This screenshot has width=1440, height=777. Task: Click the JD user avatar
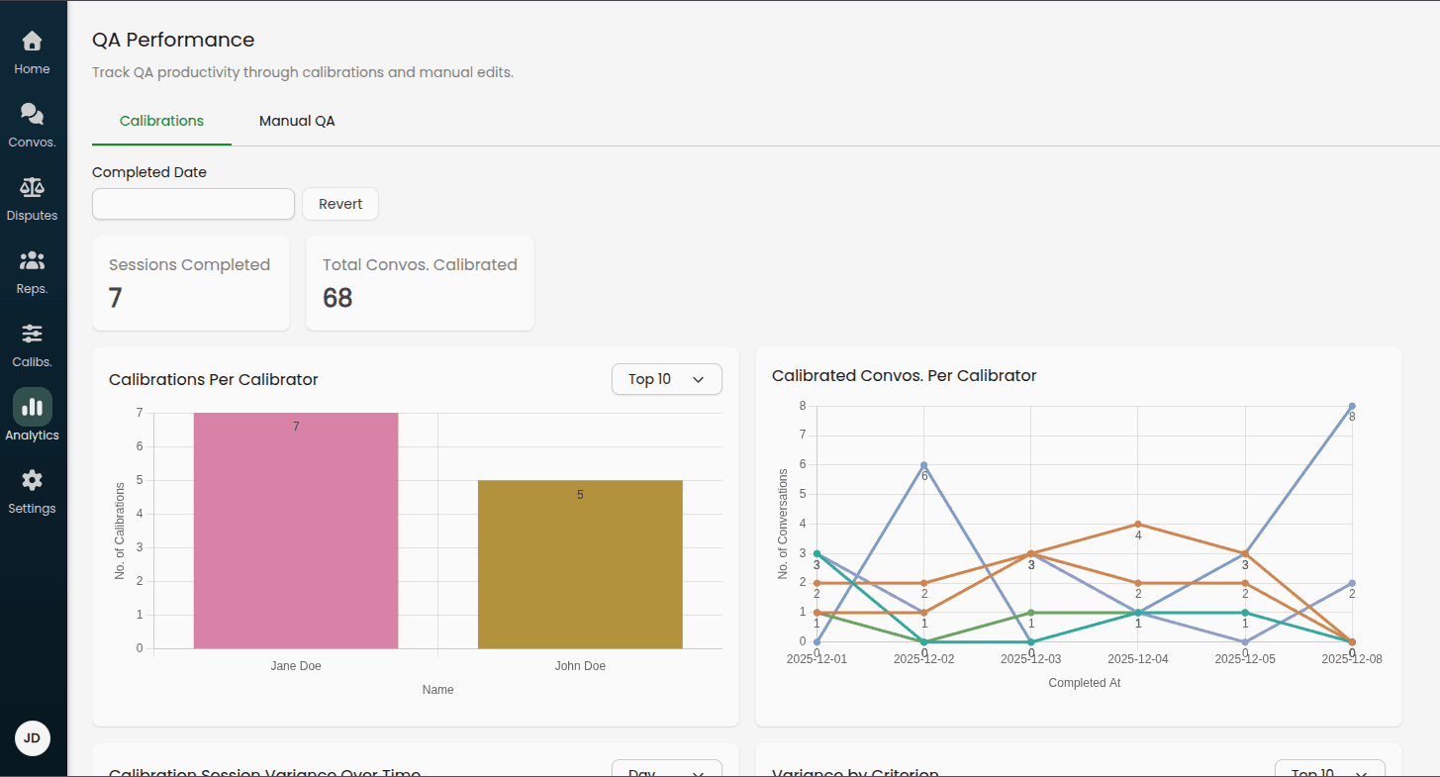click(33, 738)
